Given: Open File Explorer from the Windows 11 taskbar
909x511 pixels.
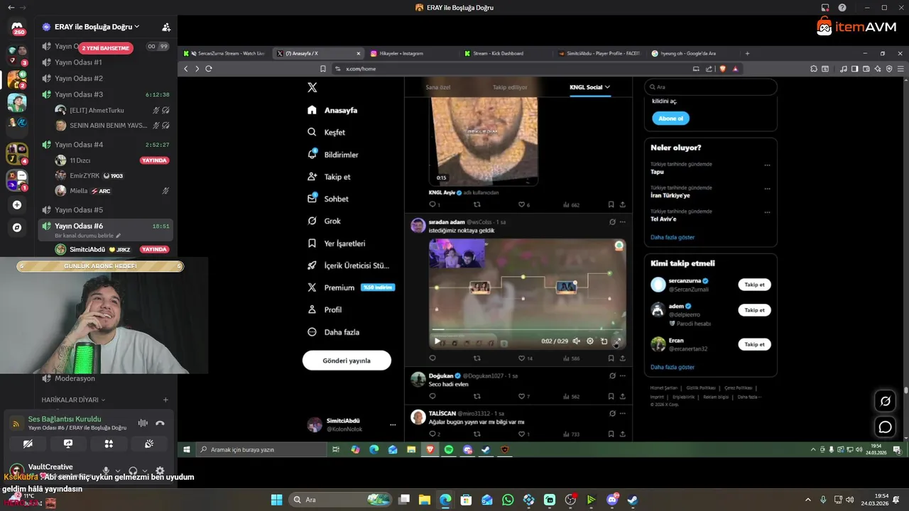Looking at the screenshot, I should click(424, 500).
